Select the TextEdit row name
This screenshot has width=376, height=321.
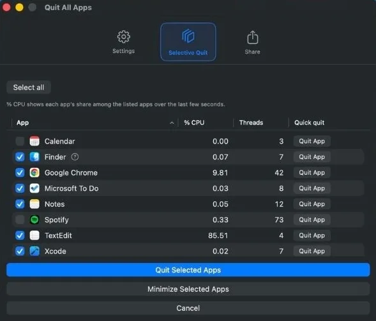58,235
